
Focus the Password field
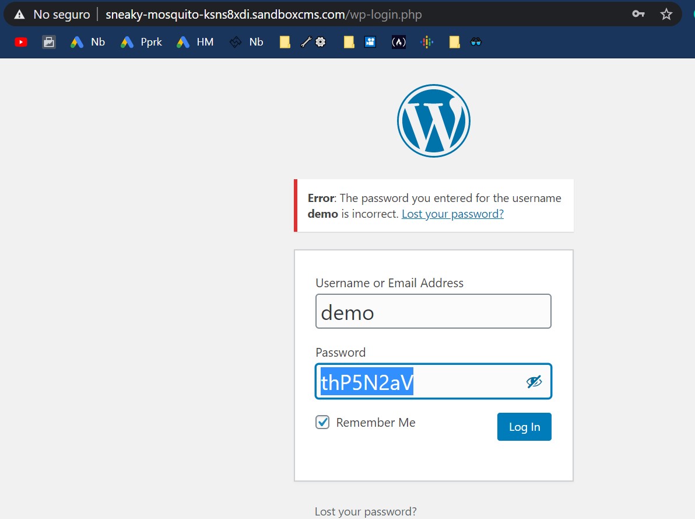(433, 381)
